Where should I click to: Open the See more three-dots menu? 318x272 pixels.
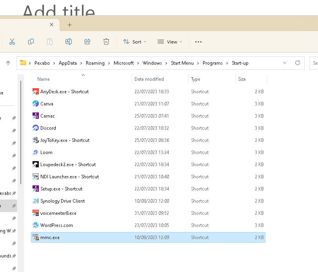click(x=198, y=42)
